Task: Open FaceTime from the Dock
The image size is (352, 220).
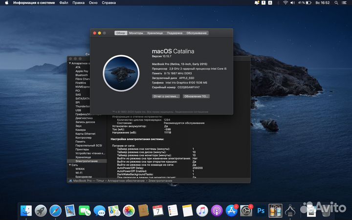Action: [x=85, y=211]
